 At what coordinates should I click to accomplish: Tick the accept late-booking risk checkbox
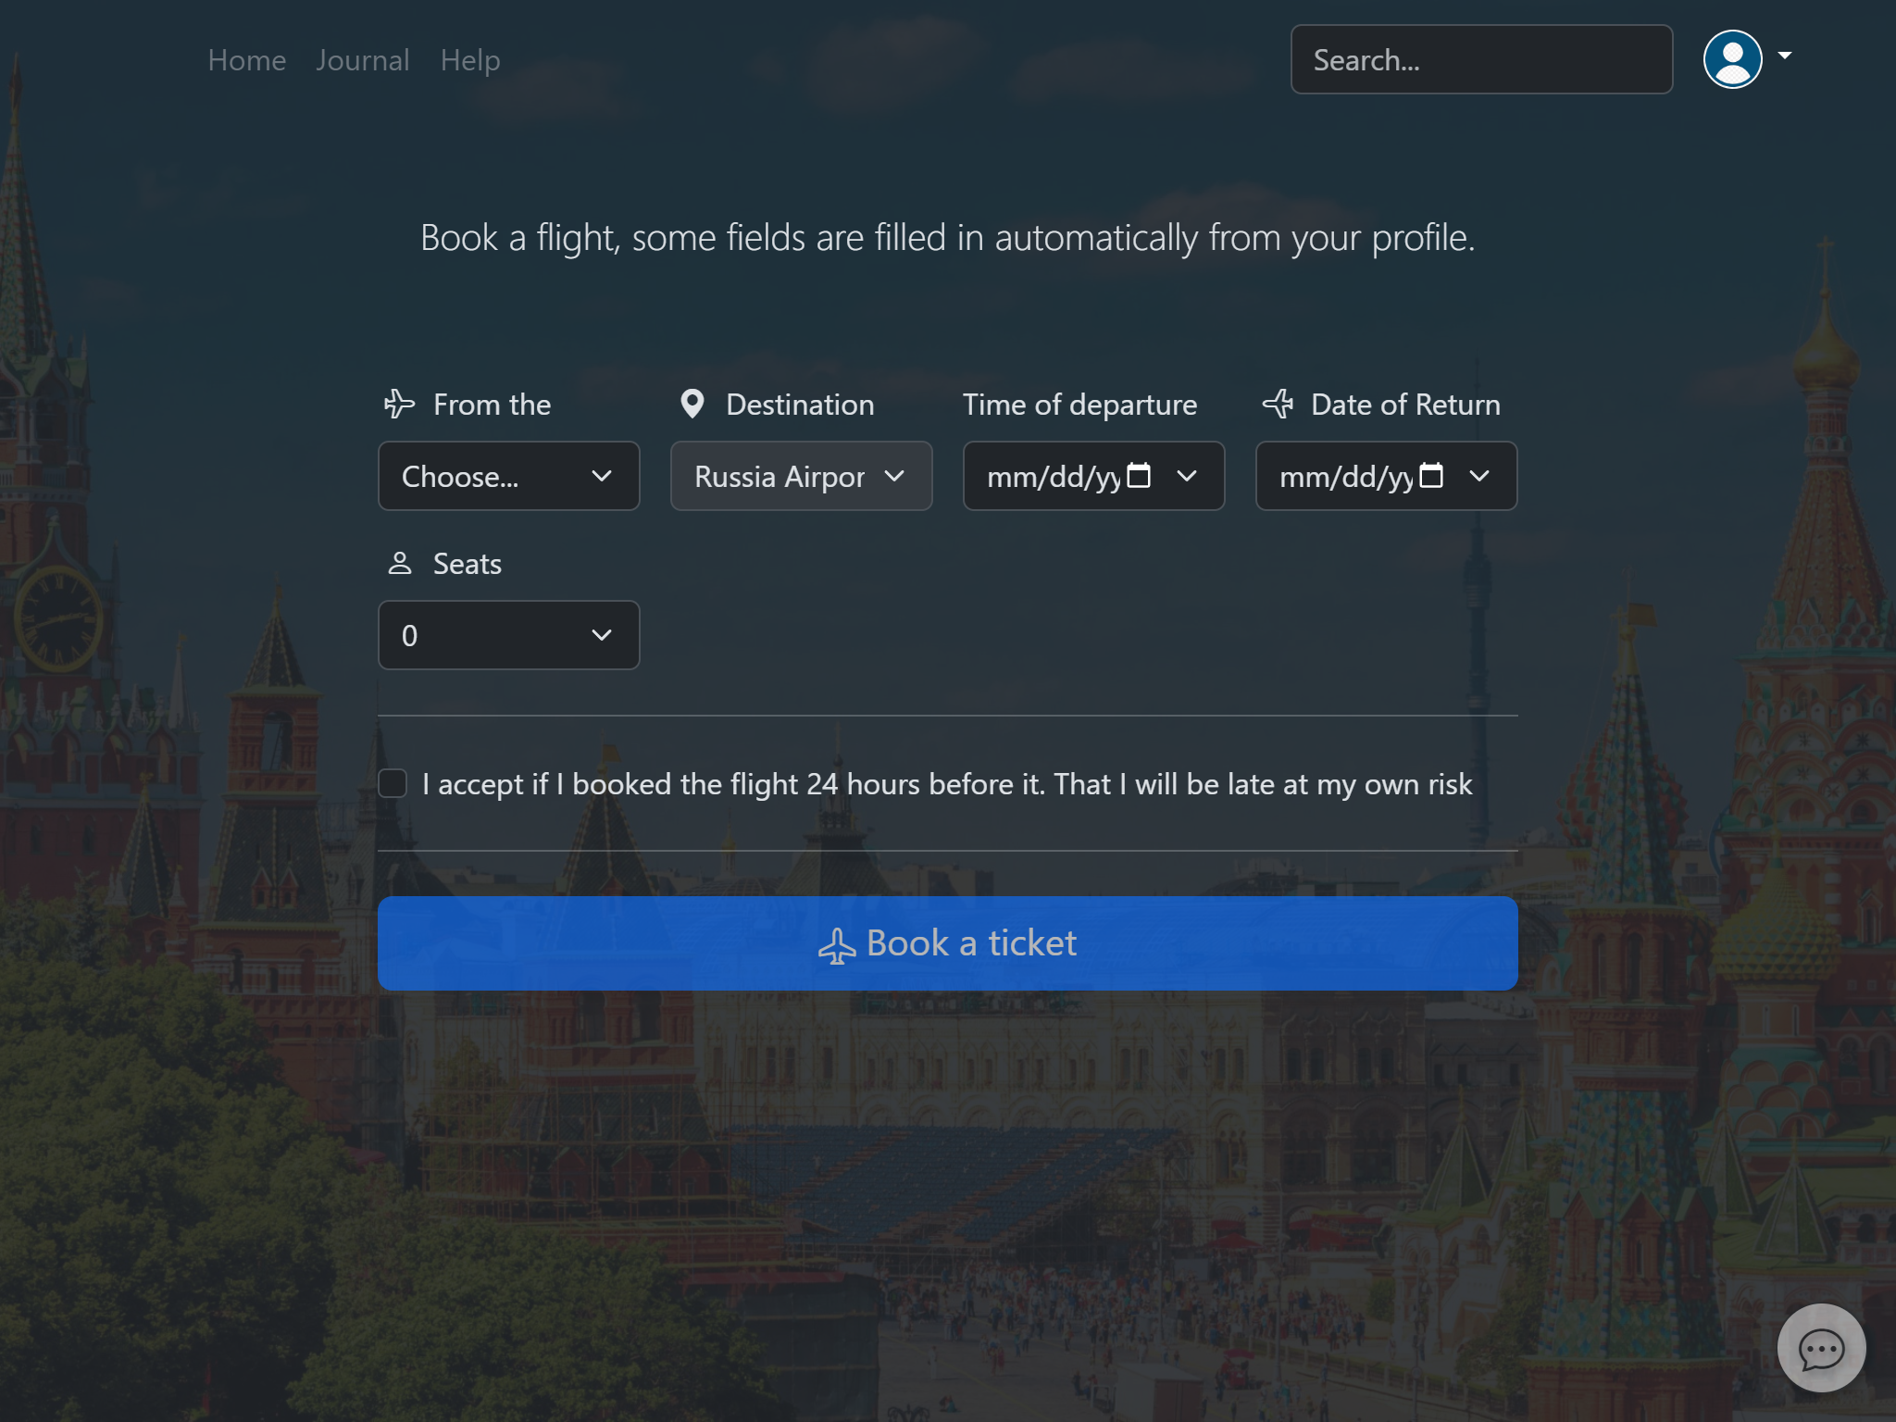(393, 783)
